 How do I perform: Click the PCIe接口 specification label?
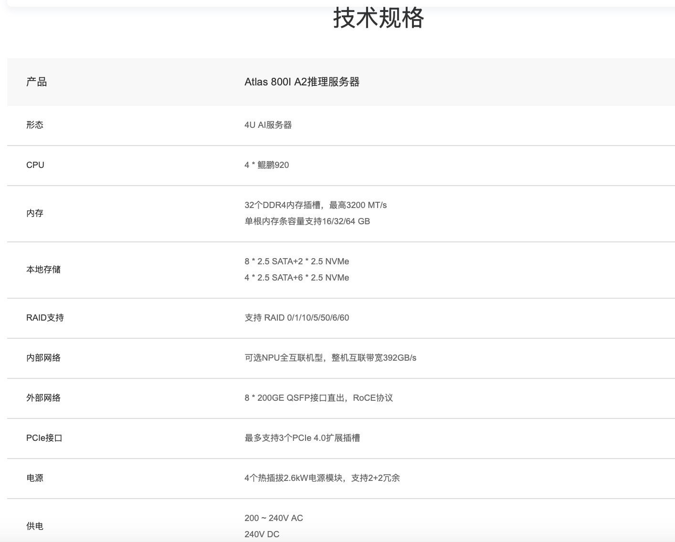tap(43, 438)
